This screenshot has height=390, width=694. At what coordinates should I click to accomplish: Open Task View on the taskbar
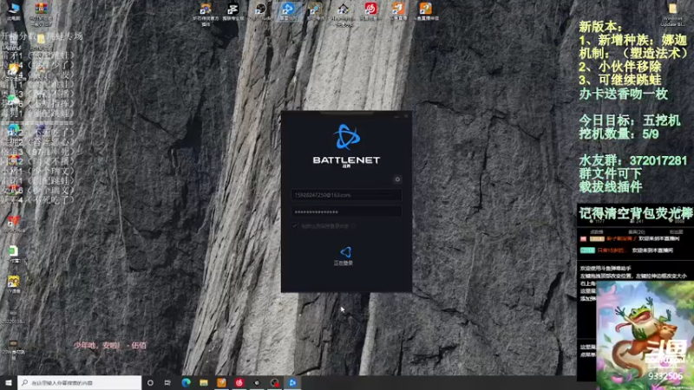click(x=167, y=382)
